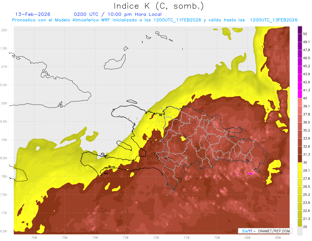Click the "72W" longitude label

click(x=156, y=238)
